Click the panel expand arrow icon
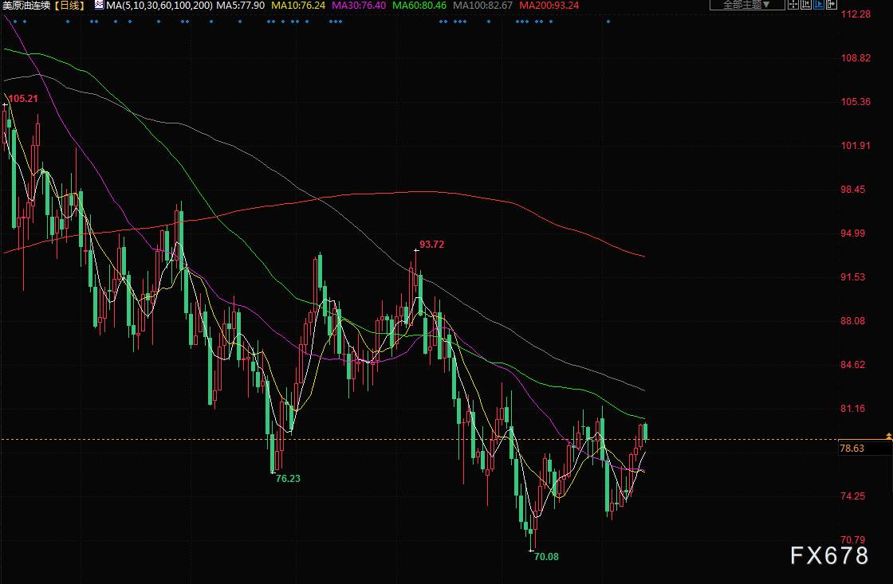 [x=832, y=5]
